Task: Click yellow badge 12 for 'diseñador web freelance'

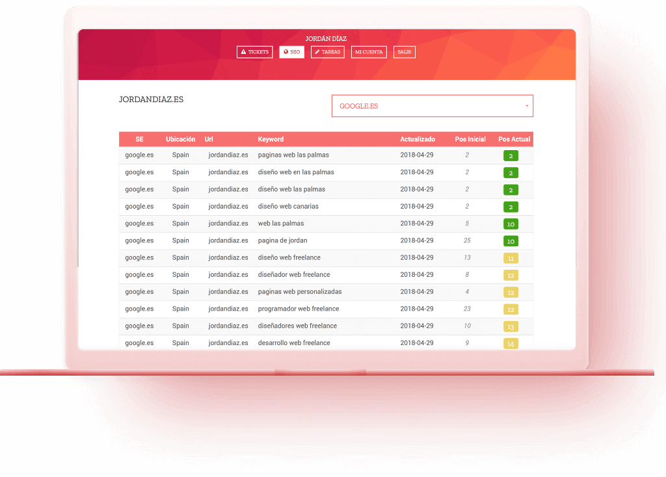Action: click(x=511, y=275)
